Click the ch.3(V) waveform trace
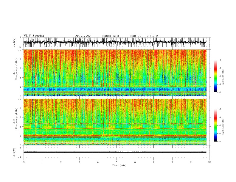Viewport: 236px width, 182px height. 115,152
